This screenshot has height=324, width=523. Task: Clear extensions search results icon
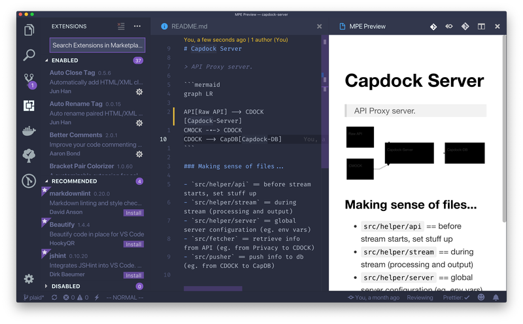(x=121, y=26)
